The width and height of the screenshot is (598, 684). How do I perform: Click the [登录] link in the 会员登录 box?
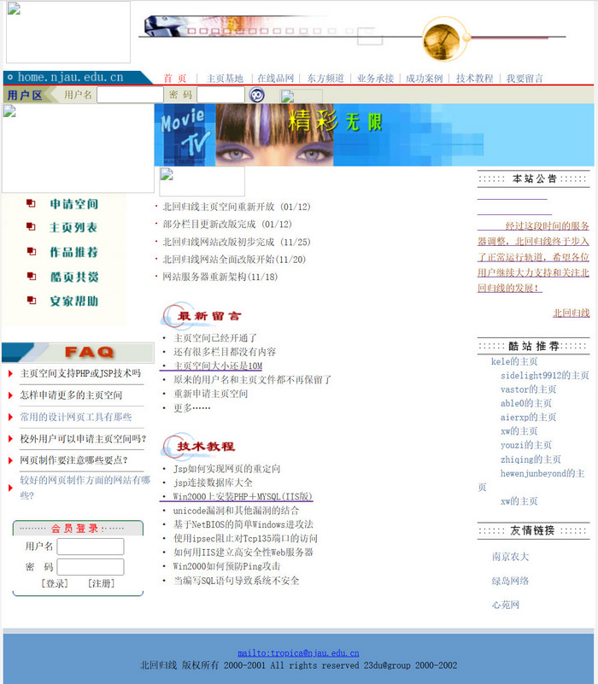point(55,583)
